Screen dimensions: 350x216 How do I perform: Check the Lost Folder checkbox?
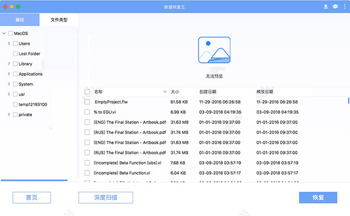(x=15, y=54)
